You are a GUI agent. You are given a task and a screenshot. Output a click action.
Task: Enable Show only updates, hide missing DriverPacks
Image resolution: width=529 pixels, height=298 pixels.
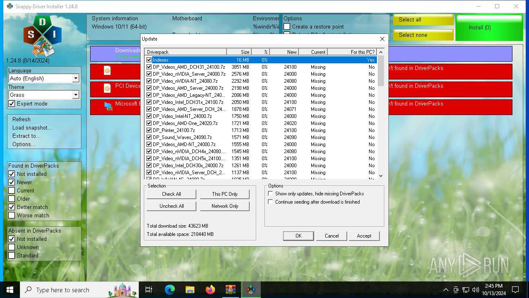[271, 194]
